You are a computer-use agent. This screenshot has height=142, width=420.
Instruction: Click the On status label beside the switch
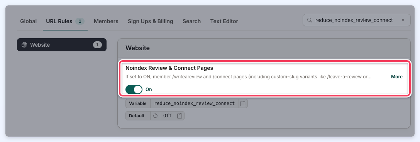point(149,90)
